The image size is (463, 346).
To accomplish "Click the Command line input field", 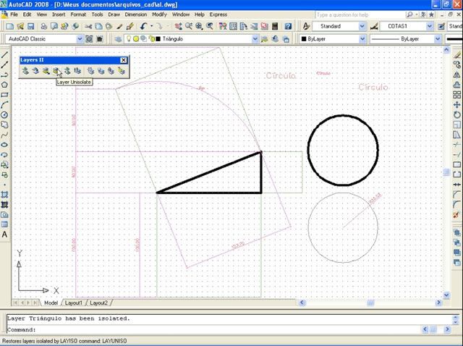I will 217,329.
